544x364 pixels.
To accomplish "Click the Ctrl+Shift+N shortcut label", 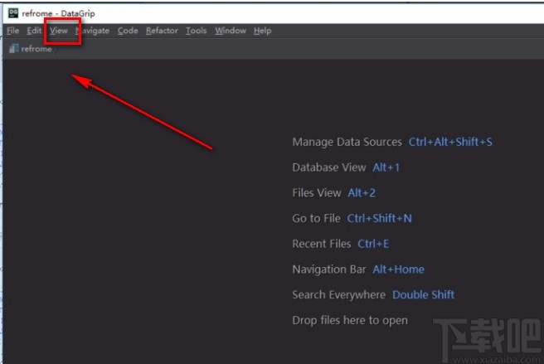I will pyautogui.click(x=379, y=218).
